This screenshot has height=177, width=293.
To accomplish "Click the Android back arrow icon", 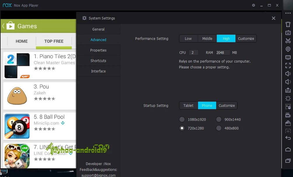I will click(288, 138).
